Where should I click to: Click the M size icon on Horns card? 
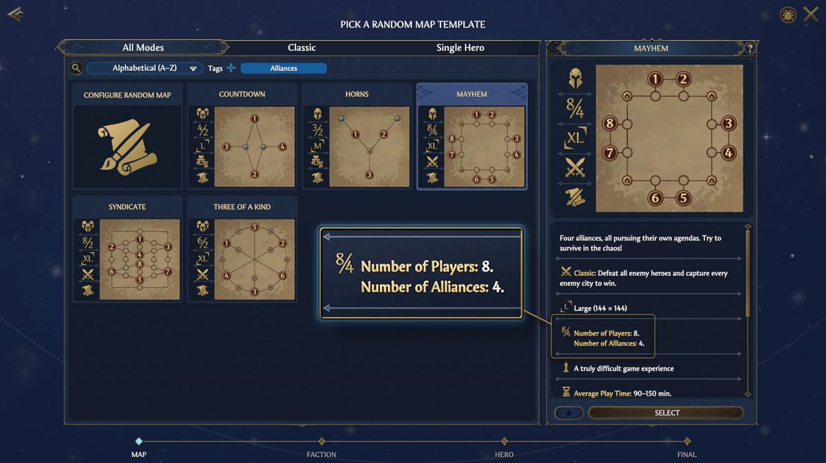(317, 146)
